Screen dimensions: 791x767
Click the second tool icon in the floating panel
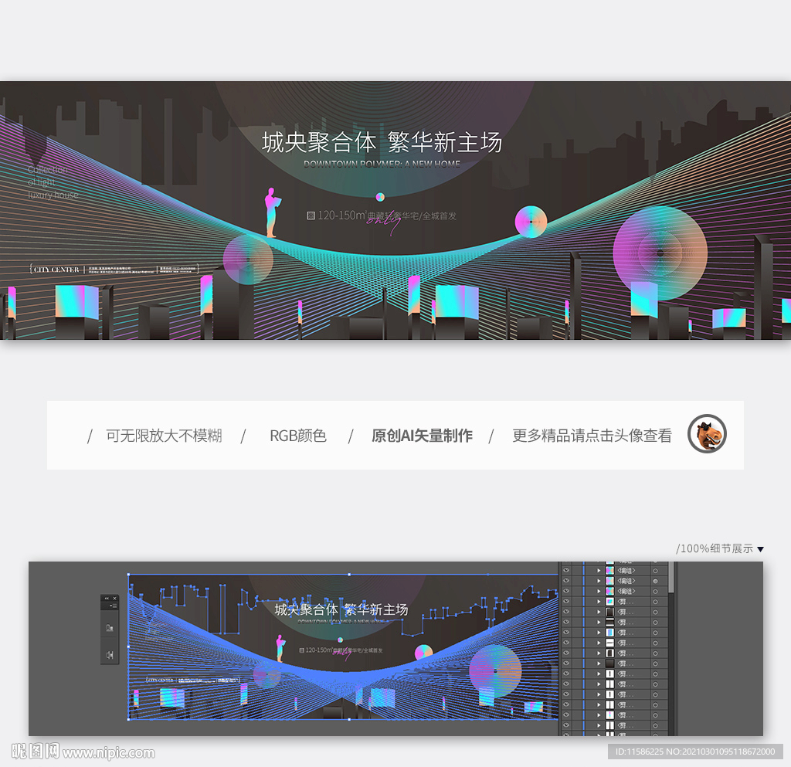(110, 653)
